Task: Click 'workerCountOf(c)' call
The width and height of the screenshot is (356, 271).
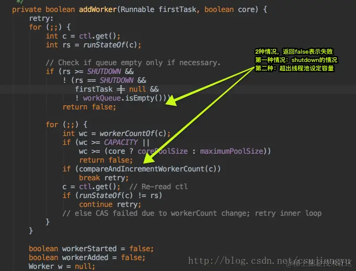Action: (133, 133)
